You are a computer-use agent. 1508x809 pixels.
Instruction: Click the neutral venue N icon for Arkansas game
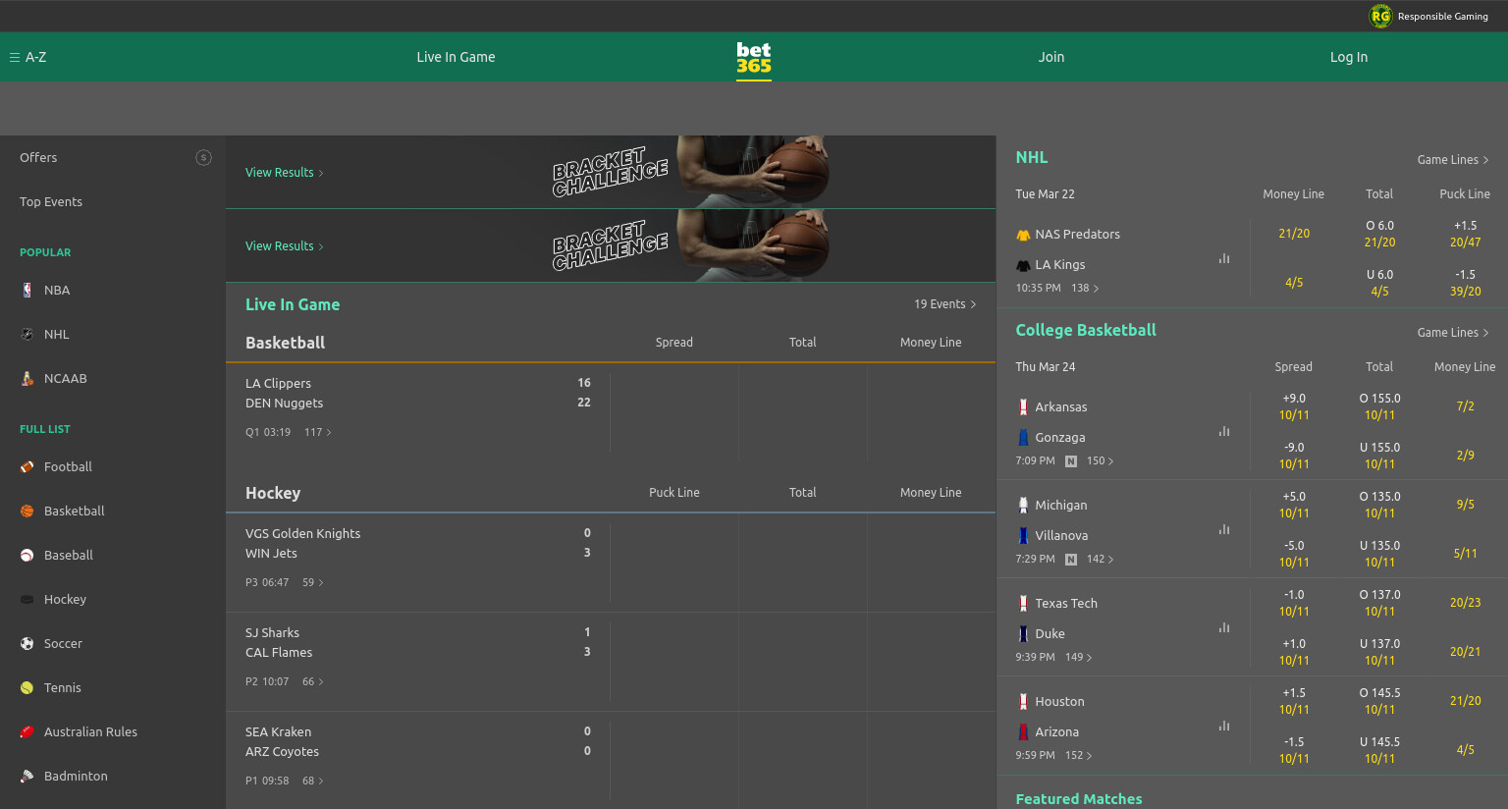1071,460
